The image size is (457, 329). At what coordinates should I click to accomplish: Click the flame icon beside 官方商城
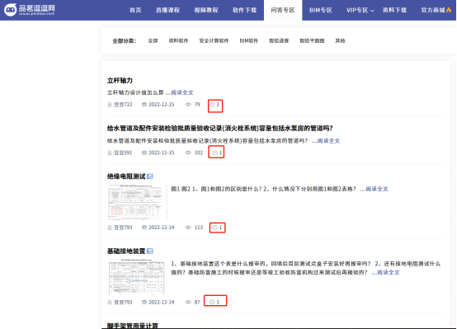[x=449, y=10]
